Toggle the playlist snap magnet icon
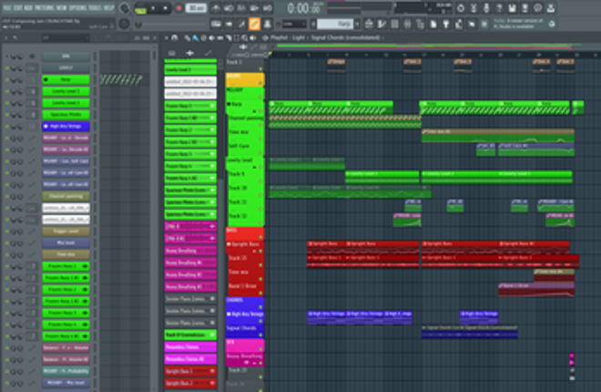601x392 pixels. (175, 37)
